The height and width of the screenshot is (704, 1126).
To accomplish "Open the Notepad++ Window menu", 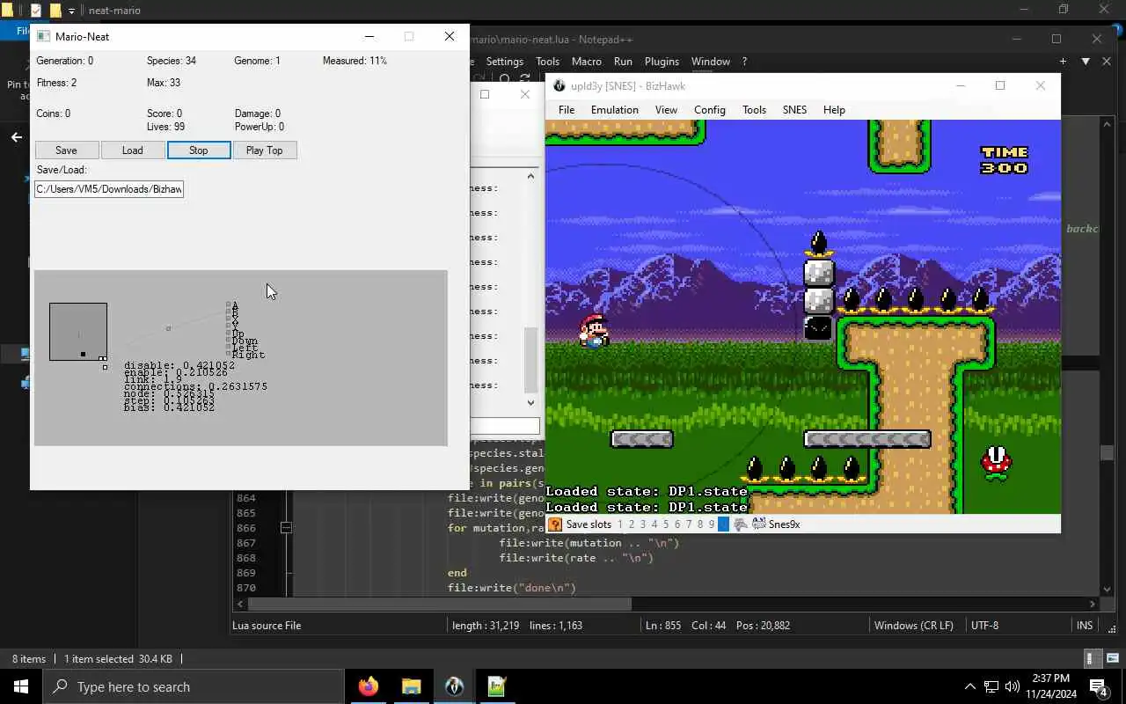I will coord(710,62).
